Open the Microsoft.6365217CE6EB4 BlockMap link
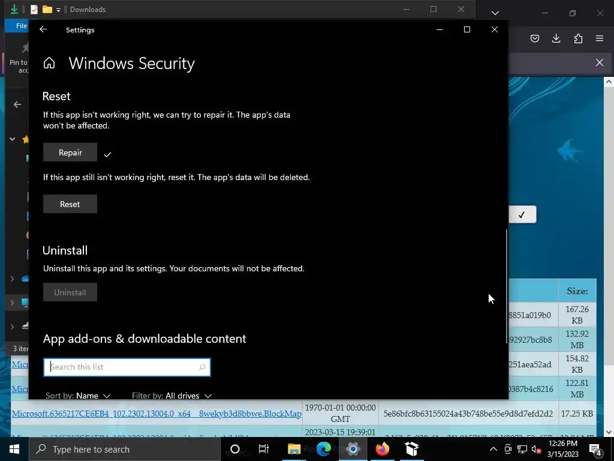 156,414
